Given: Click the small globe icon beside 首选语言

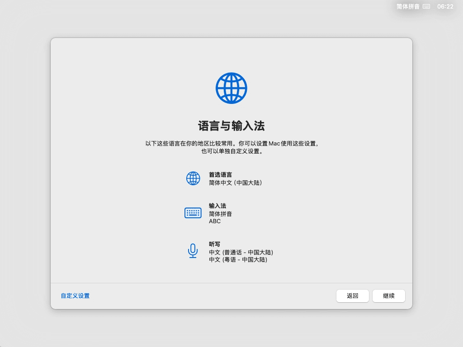Looking at the screenshot, I should pos(193,178).
